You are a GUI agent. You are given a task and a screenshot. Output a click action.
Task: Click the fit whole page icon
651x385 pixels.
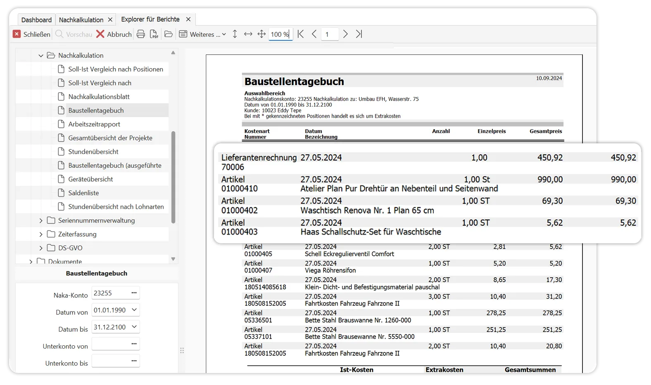click(x=261, y=34)
